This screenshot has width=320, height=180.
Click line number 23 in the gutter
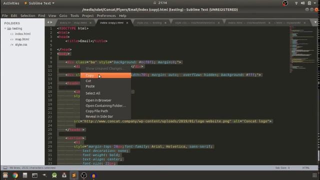pos(50,121)
